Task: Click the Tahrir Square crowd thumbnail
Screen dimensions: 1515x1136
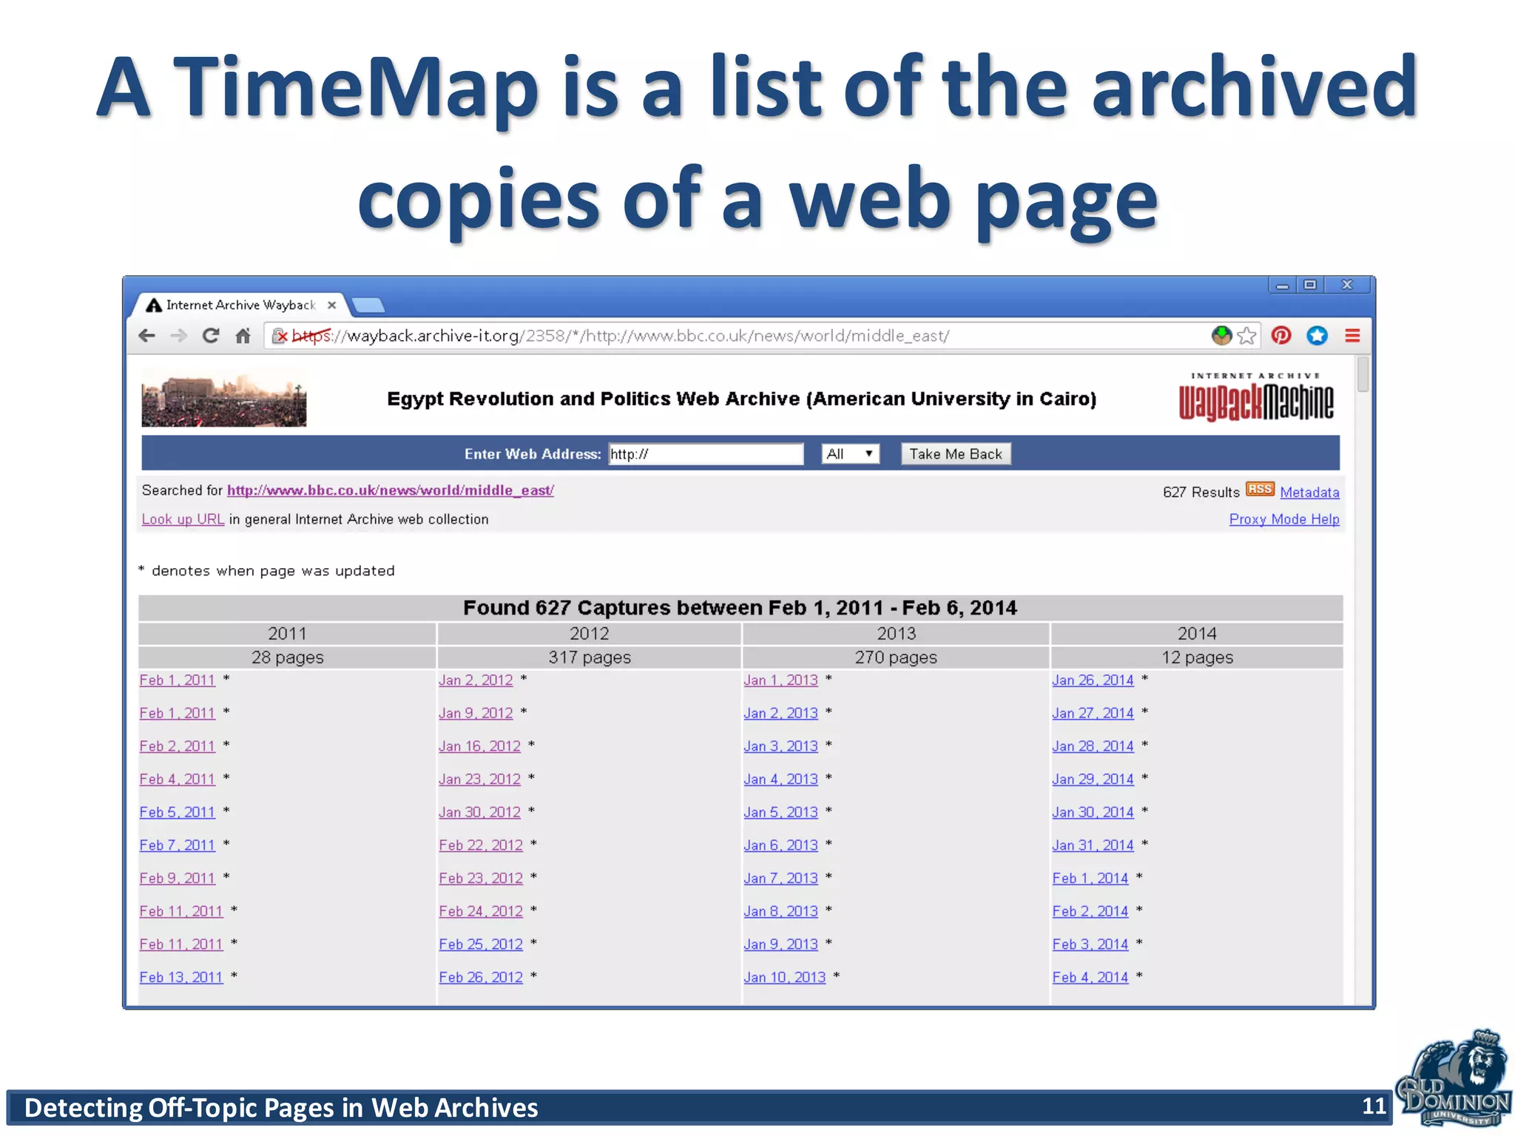Action: (x=223, y=398)
